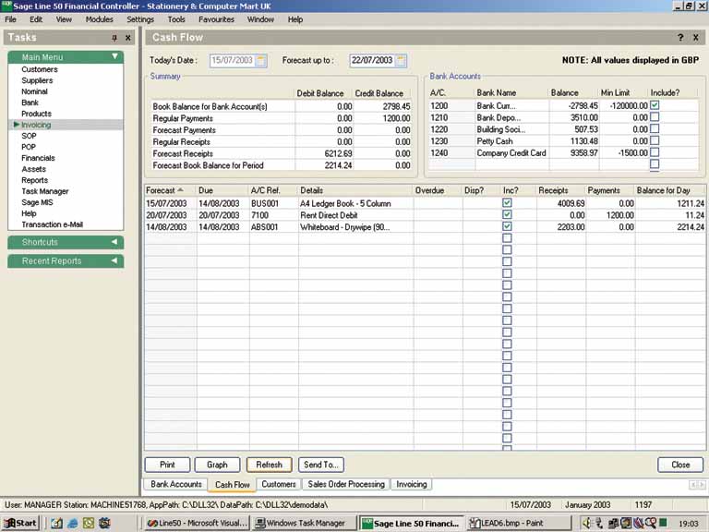
Task: Select Transaction e-Mail in Main Menu
Action: pyautogui.click(x=52, y=224)
